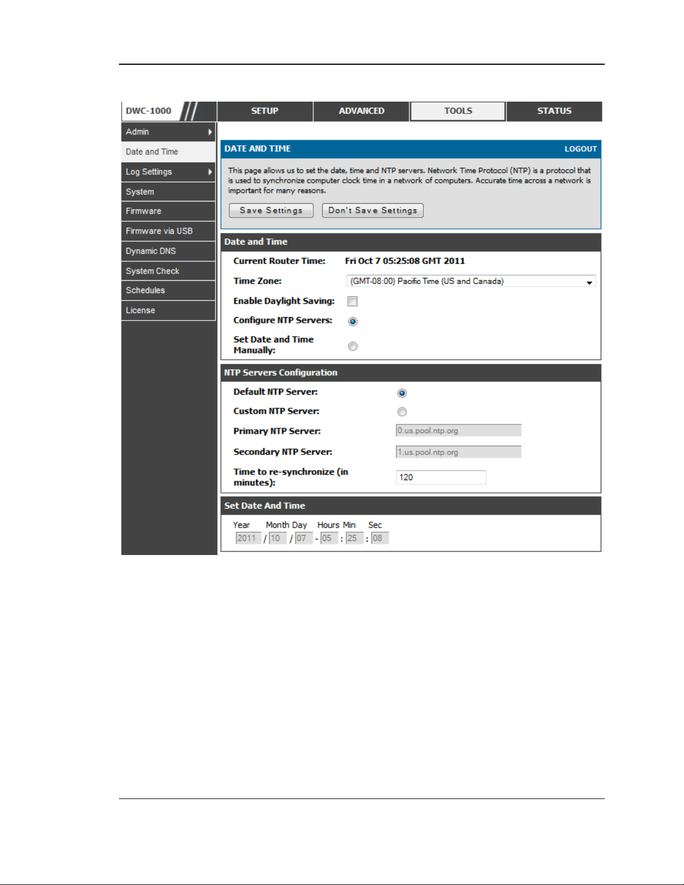684x885 pixels.
Task: Open the ADVANCED tab
Action: [361, 111]
